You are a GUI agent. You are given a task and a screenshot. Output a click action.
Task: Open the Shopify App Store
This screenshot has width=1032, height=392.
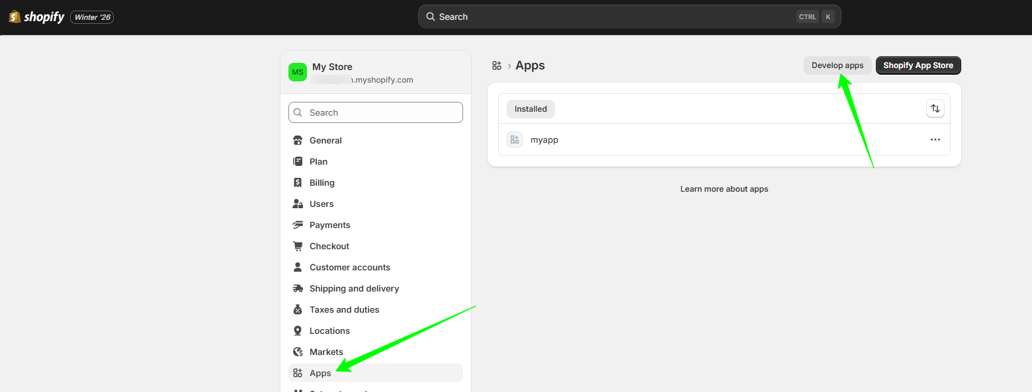pyautogui.click(x=918, y=65)
